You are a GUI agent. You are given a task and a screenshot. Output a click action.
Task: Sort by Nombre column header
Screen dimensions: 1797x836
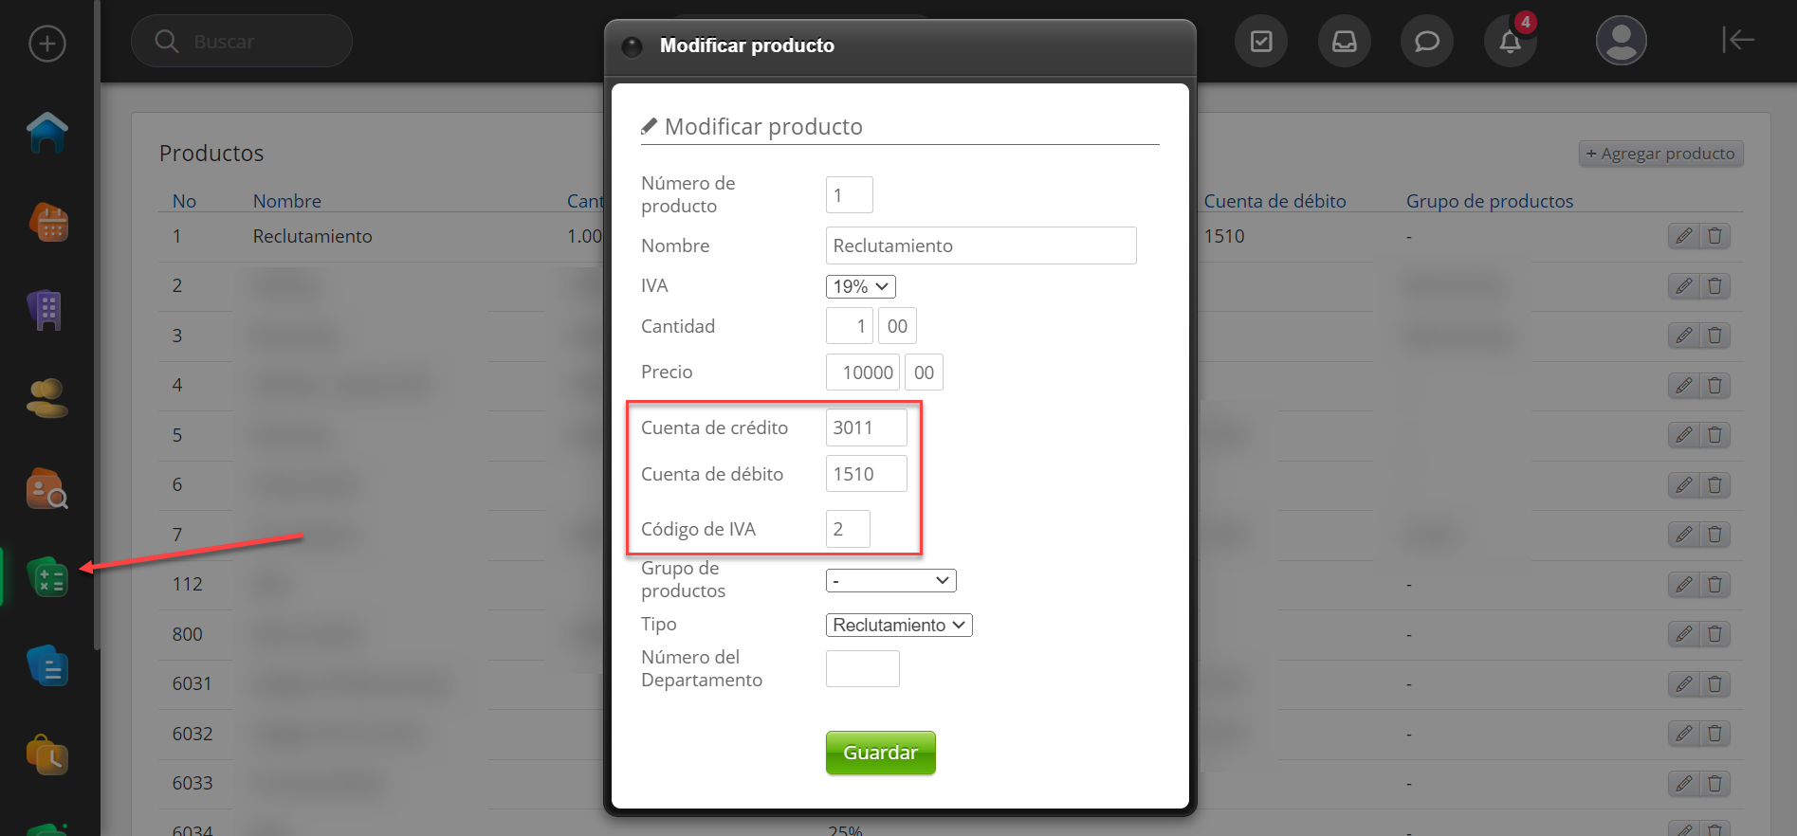coord(286,201)
